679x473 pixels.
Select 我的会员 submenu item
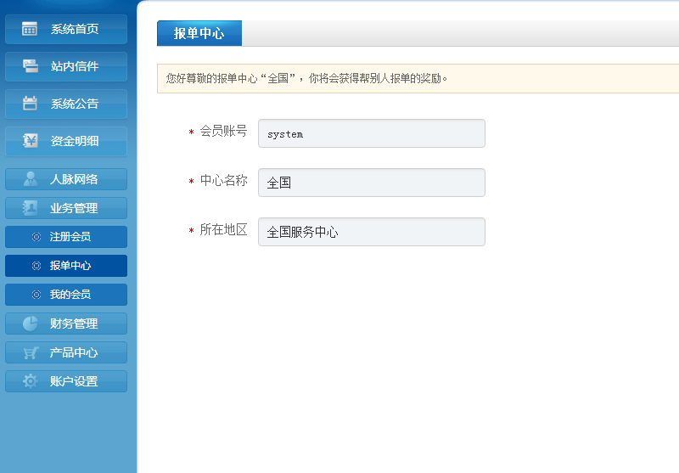pos(66,295)
